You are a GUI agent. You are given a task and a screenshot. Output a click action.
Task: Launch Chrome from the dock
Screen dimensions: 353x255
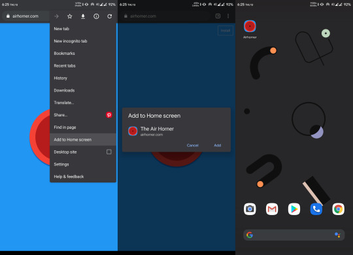[339, 209]
